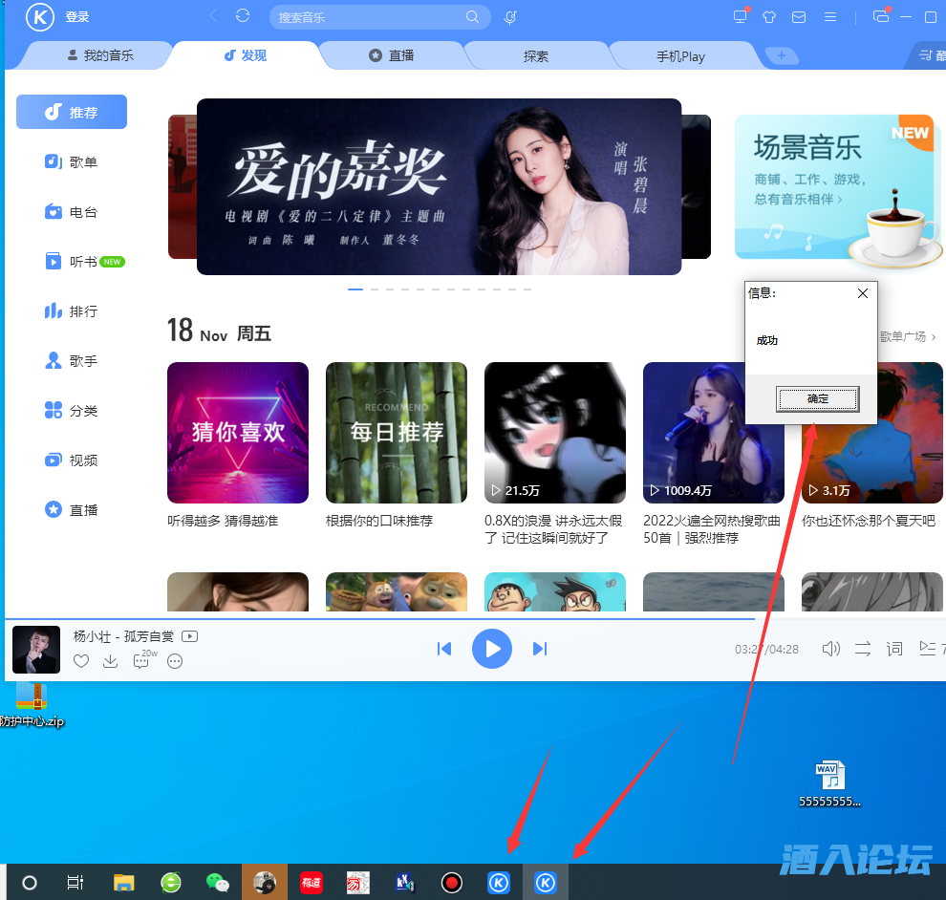Click the message envelope icon in title bar
The height and width of the screenshot is (900, 946).
pyautogui.click(x=798, y=16)
